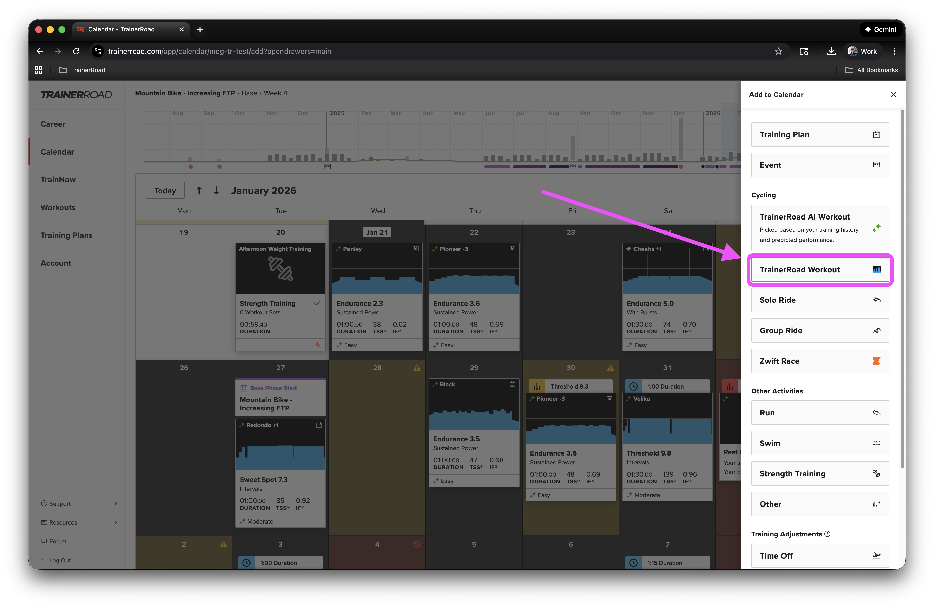Viewport: 934px width, 607px height.
Task: Click the calendar icon on Redondo +1 card
Action: pos(319,425)
